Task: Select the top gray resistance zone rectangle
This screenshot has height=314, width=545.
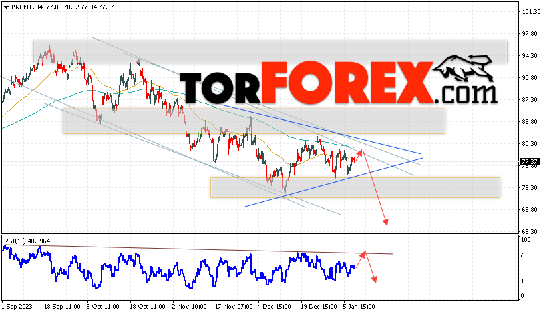Action: pos(270,52)
